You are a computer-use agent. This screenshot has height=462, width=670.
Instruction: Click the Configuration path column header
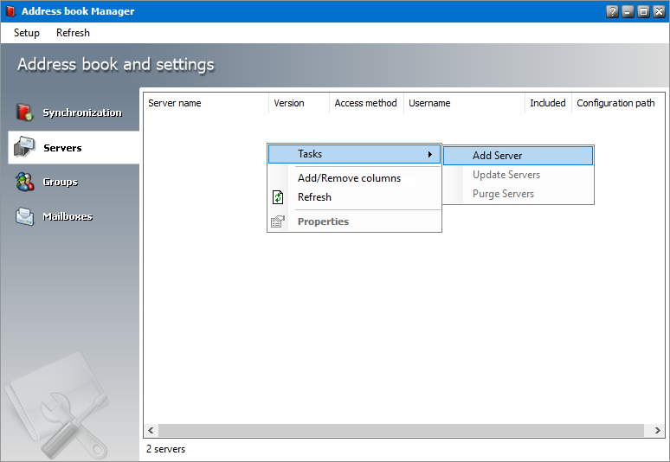coord(615,103)
